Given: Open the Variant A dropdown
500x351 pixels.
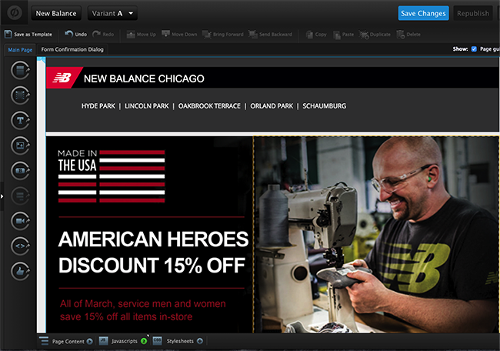Looking at the screenshot, I should (112, 13).
